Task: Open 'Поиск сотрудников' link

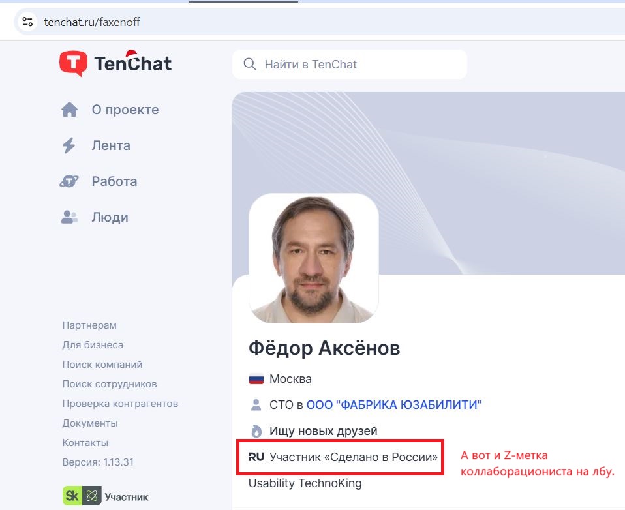Action: point(109,383)
